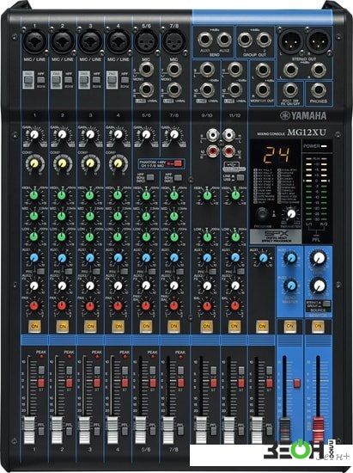The image size is (353, 473).
Task: Toggle the STEREO/GROUP monitor source switch
Action: click(326, 304)
